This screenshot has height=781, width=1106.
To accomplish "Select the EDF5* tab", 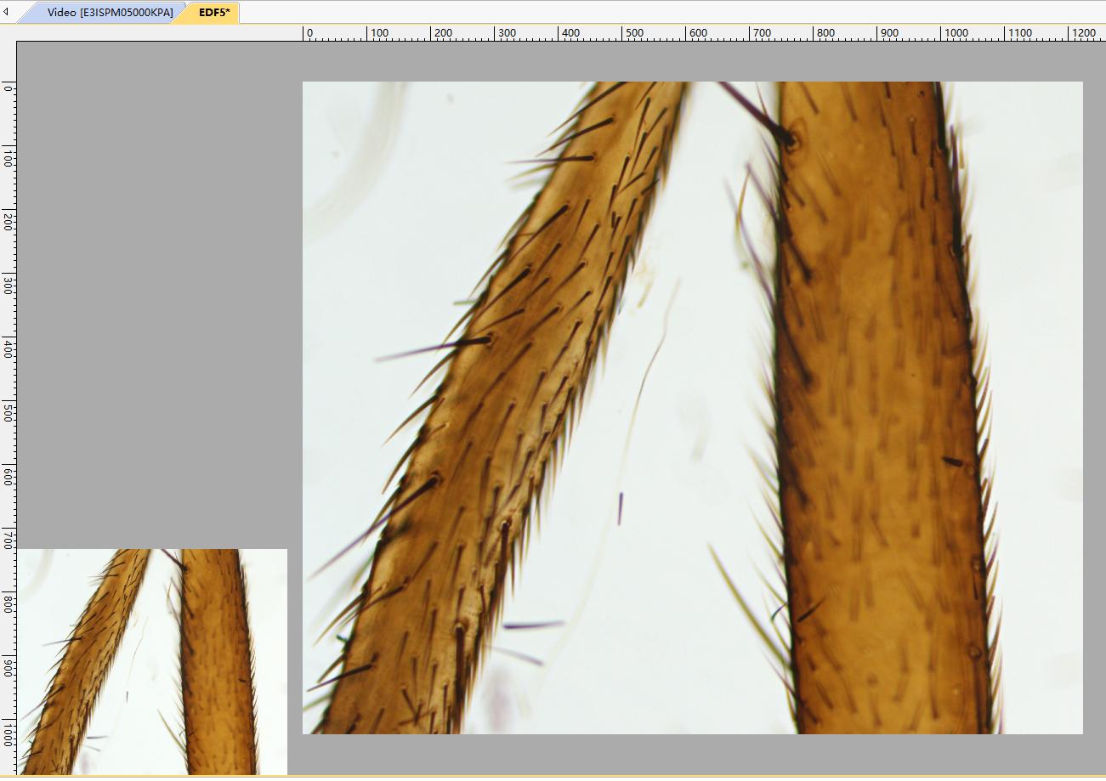I will tap(213, 13).
